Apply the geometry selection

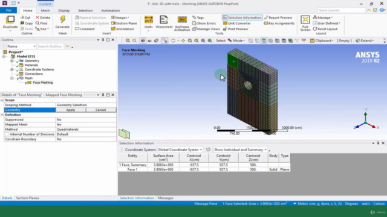point(71,110)
